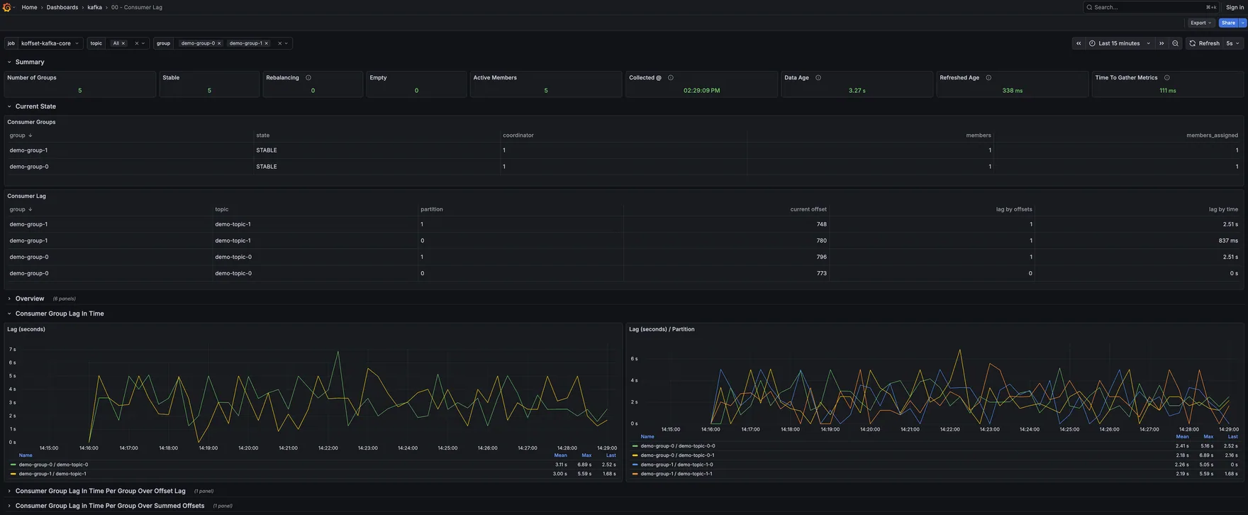This screenshot has width=1248, height=515.
Task: Expand the Overview row
Action: pos(9,299)
